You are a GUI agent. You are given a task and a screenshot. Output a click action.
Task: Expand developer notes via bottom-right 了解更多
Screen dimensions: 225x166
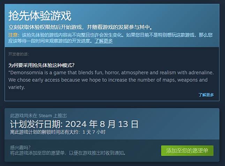[206, 95]
